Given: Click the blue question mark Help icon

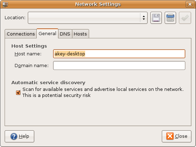Looking at the screenshot, I should coord(14,136).
